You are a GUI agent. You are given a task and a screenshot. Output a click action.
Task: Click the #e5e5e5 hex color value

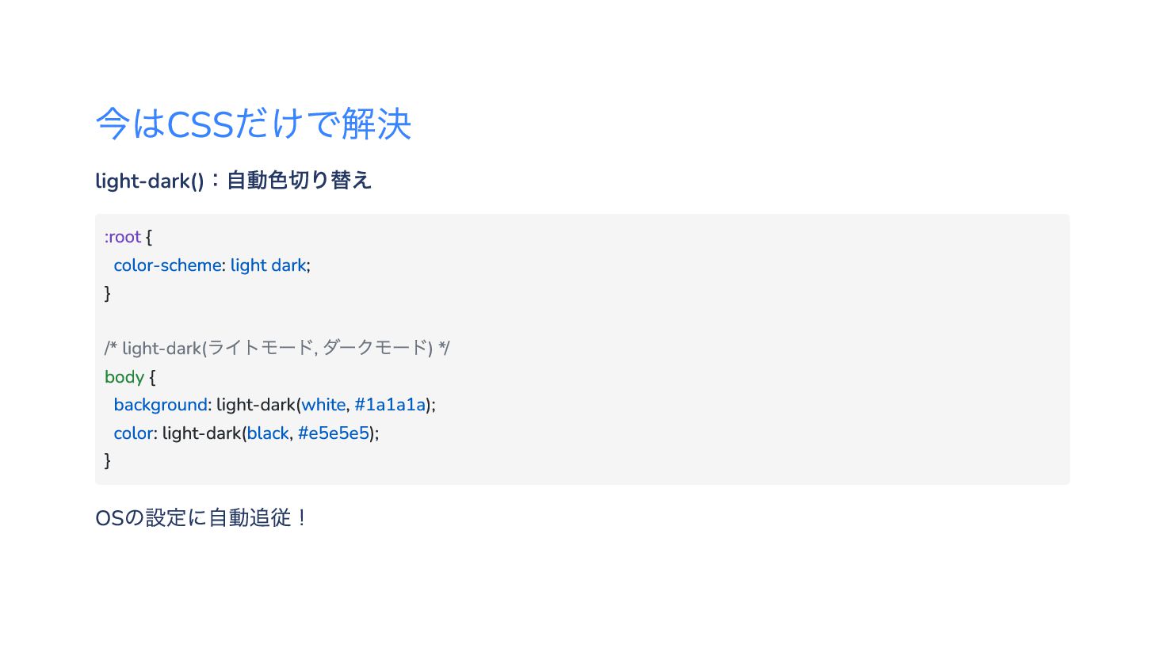pos(334,433)
